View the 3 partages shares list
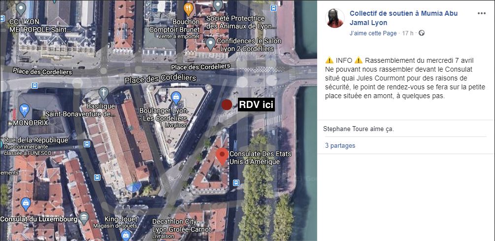 (x=340, y=145)
